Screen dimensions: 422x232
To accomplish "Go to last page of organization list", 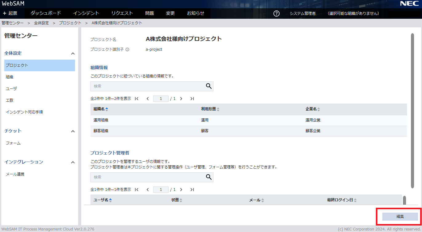I will click(x=192, y=99).
